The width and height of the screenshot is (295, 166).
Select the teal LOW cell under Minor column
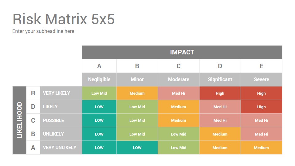coord(137,148)
